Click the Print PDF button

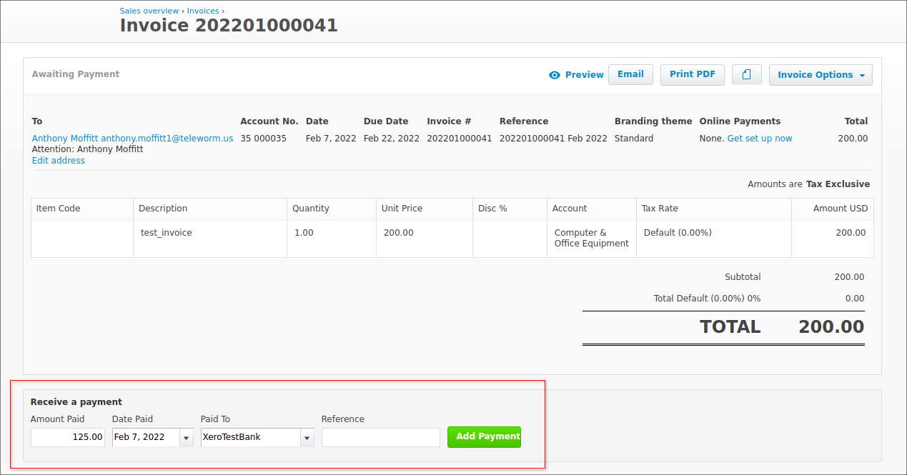coord(692,74)
